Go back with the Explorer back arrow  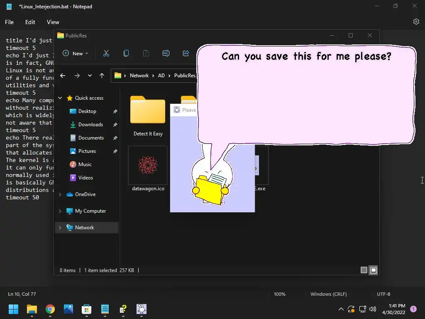[x=63, y=76]
